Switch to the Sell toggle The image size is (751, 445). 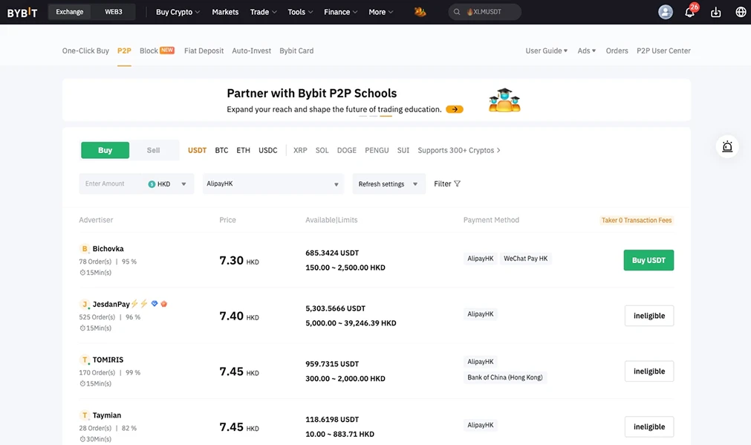[153, 150]
